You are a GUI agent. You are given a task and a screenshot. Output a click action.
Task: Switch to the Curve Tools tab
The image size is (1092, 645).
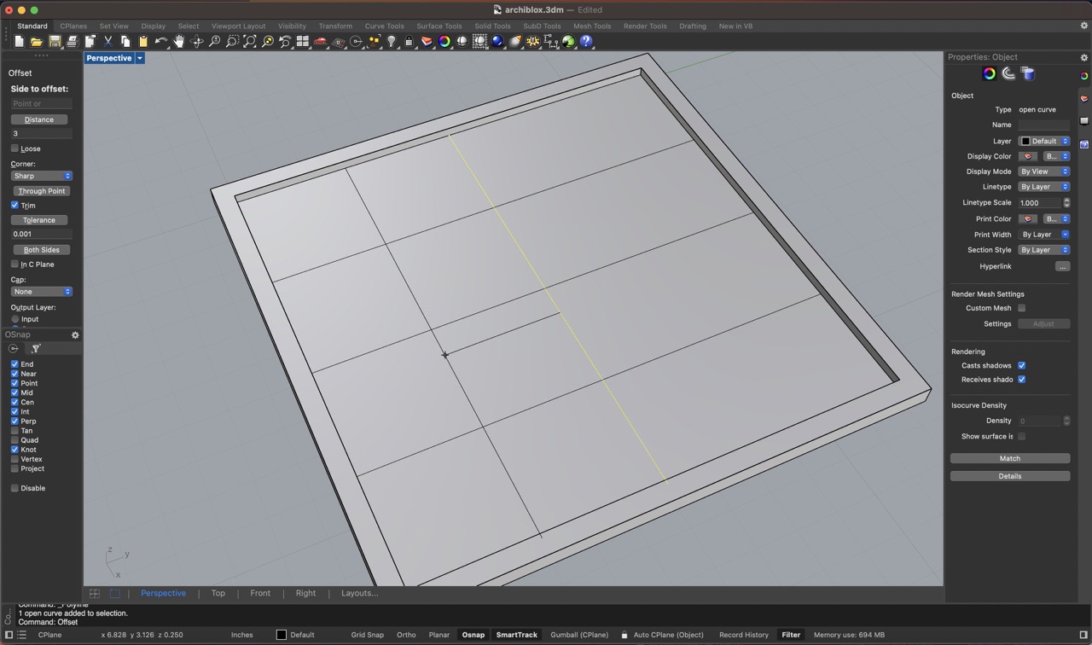point(384,26)
